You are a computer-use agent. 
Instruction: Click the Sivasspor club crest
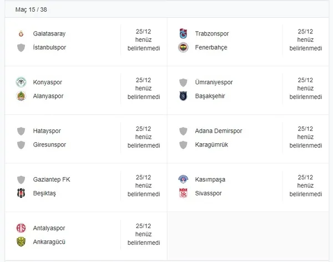183,193
